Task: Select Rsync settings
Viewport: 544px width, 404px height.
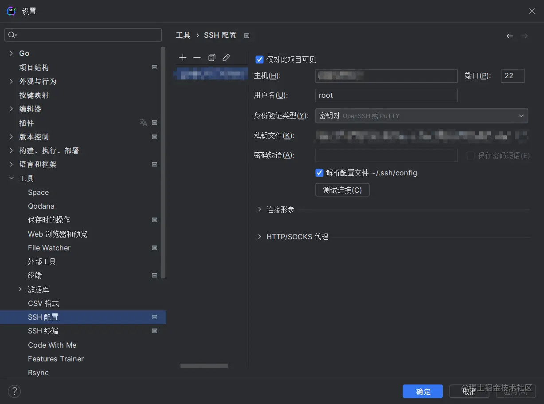Action: point(39,372)
